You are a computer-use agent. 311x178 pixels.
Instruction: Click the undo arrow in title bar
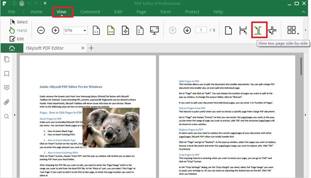(x=29, y=3)
